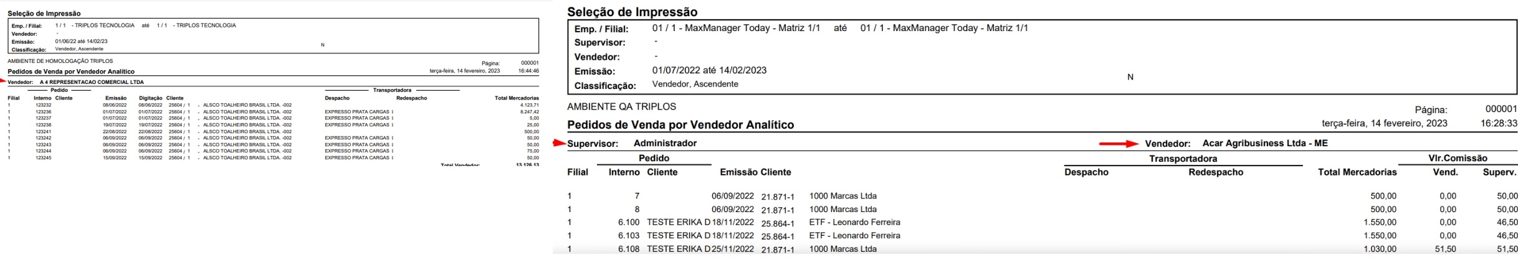Click the red arrow beside A 4 REPRESENTACAO vendor
1518x260 pixels.
3,81
